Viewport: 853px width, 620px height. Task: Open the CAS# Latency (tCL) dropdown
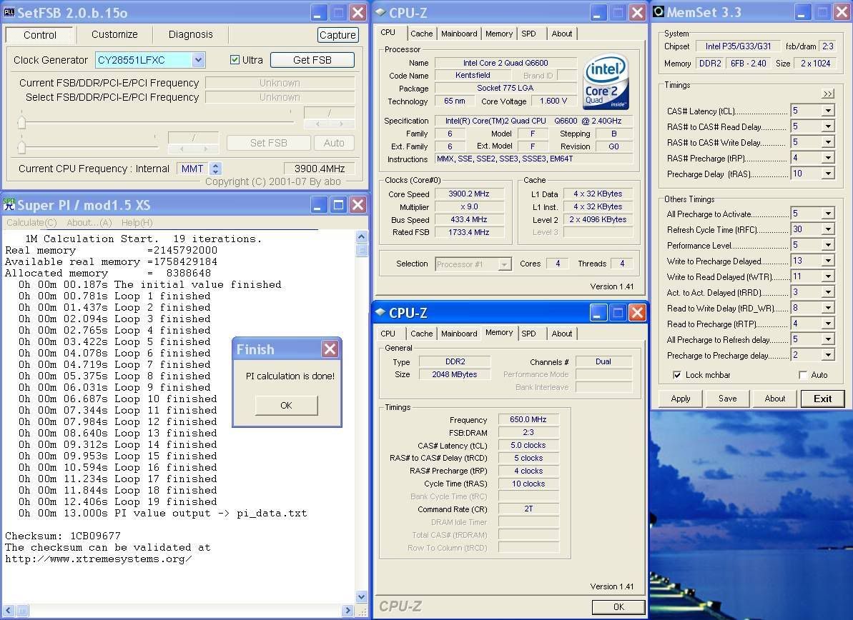[827, 111]
